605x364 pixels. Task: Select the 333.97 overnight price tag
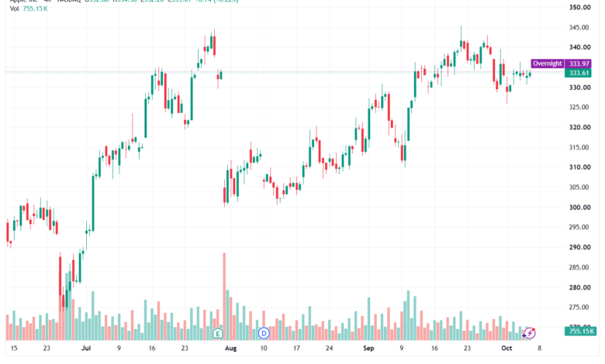[578, 64]
